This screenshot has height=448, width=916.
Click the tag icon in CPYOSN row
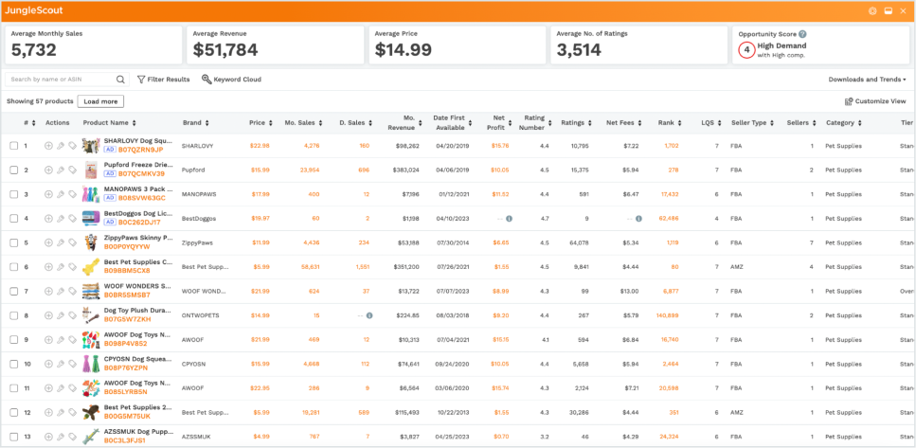72,364
